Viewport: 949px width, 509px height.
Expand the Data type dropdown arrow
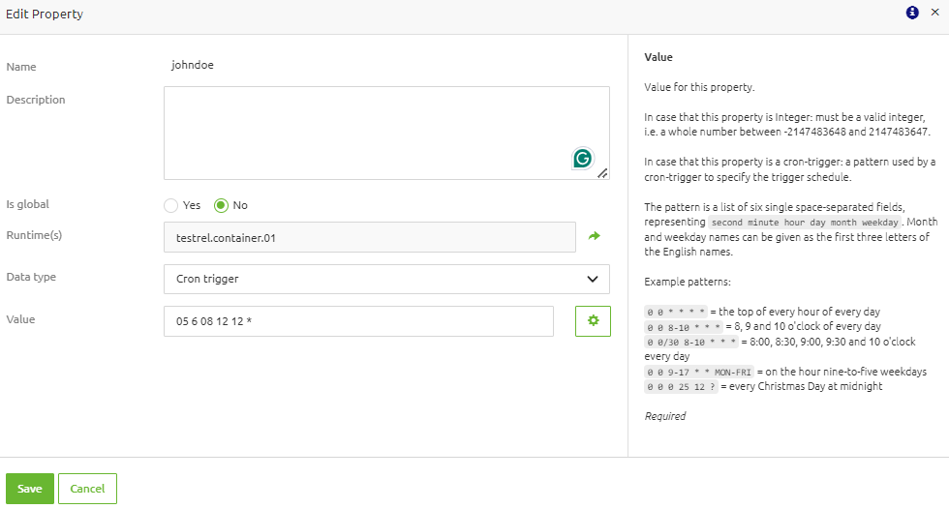pyautogui.click(x=593, y=279)
